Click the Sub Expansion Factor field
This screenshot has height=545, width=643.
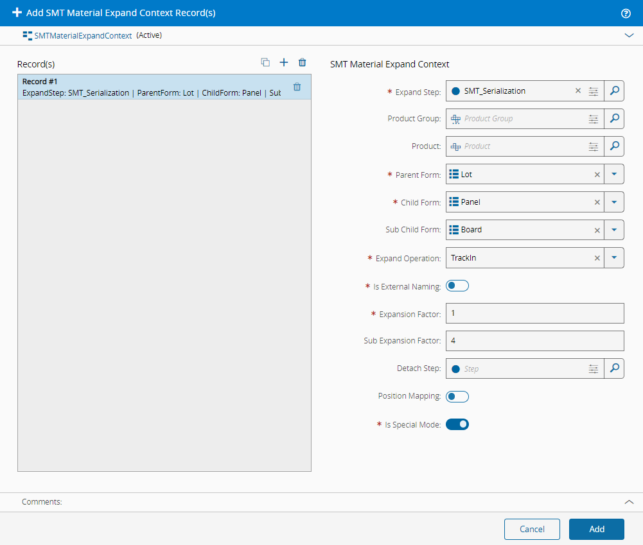(x=534, y=341)
